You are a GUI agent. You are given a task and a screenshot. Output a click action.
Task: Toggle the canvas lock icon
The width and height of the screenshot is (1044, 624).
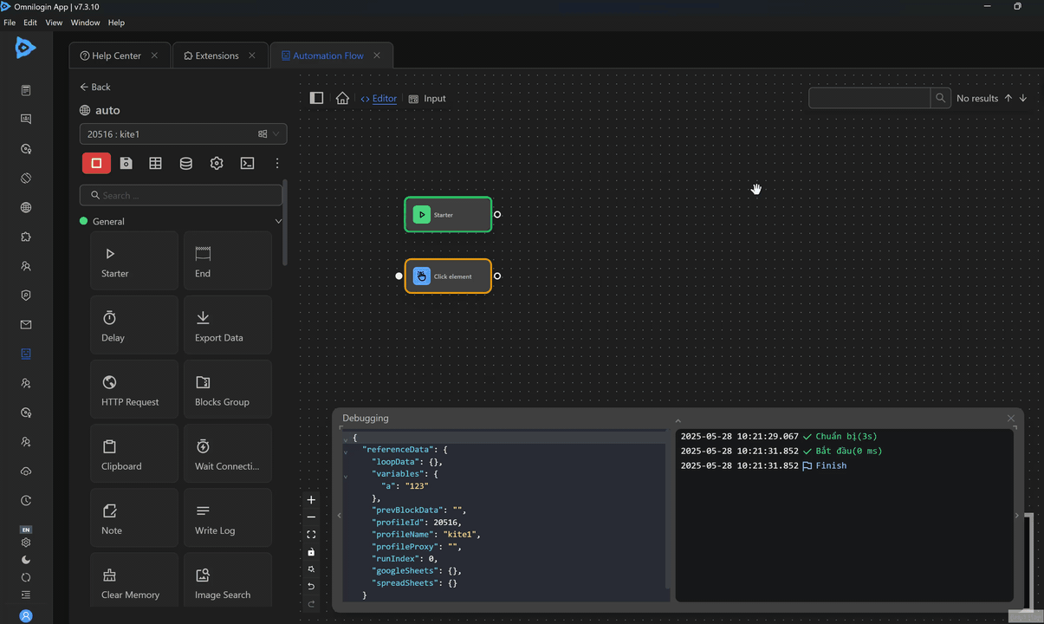pos(311,552)
